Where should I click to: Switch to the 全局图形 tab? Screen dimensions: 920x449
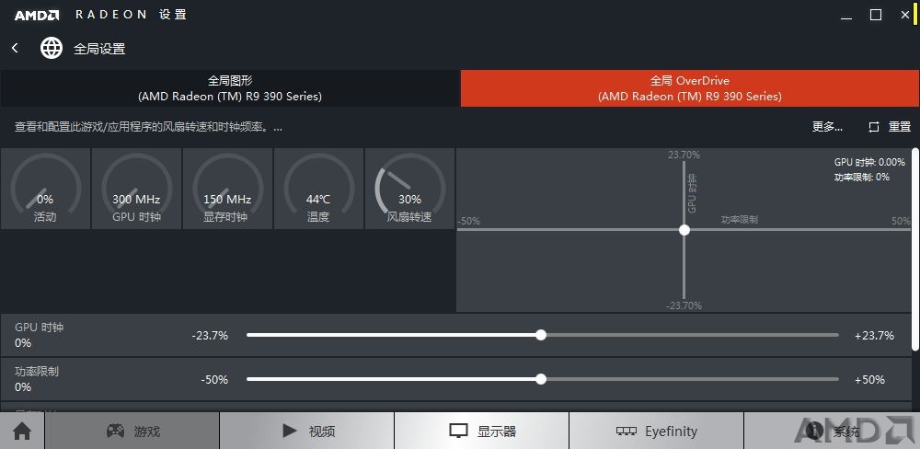(x=230, y=88)
